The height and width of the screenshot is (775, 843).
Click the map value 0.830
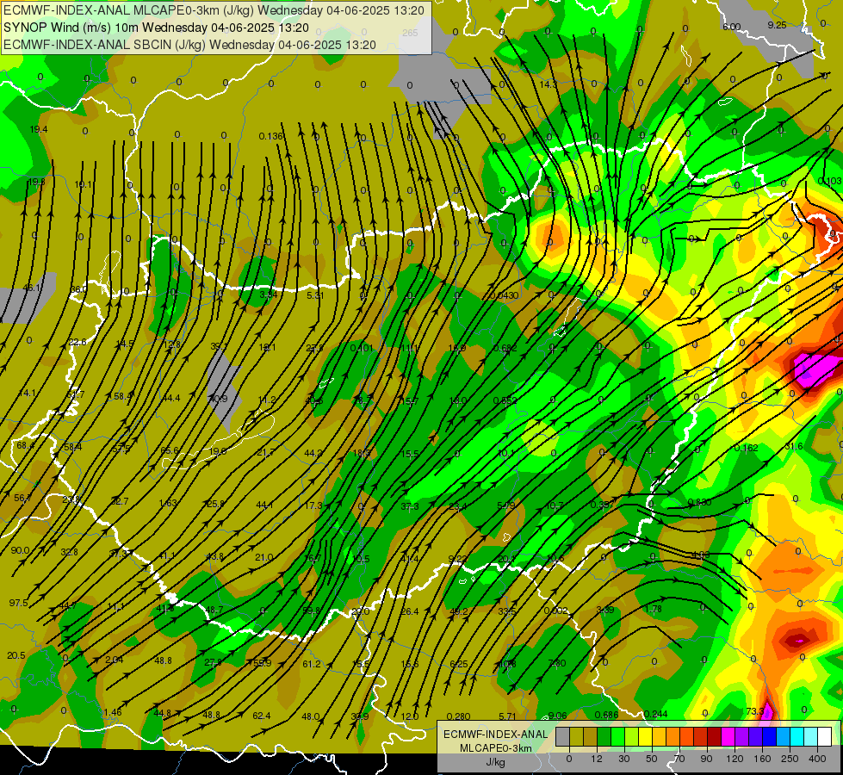(700, 502)
